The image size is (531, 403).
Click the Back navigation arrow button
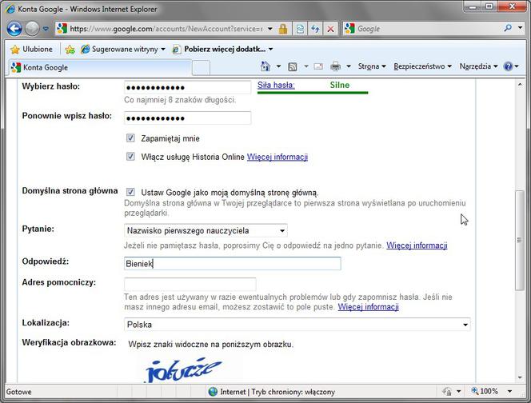point(14,29)
